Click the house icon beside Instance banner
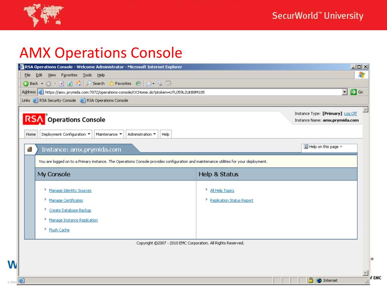 click(29, 149)
